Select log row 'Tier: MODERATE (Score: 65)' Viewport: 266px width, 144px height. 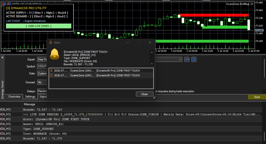pyautogui.click(x=131, y=134)
